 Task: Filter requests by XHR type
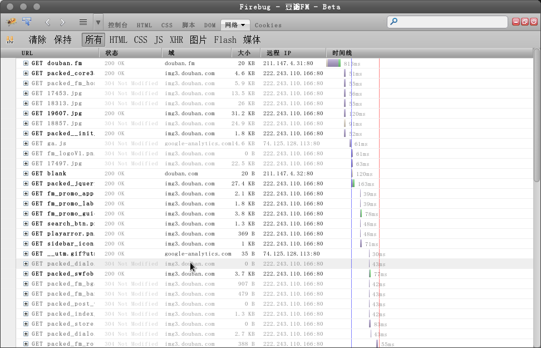pyautogui.click(x=176, y=40)
